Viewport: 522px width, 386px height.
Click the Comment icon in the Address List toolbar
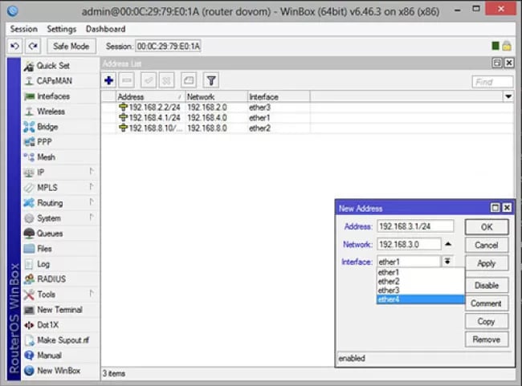[x=188, y=80]
